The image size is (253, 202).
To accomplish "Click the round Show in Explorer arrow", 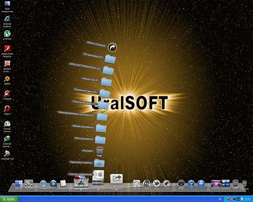I will point(112,47).
